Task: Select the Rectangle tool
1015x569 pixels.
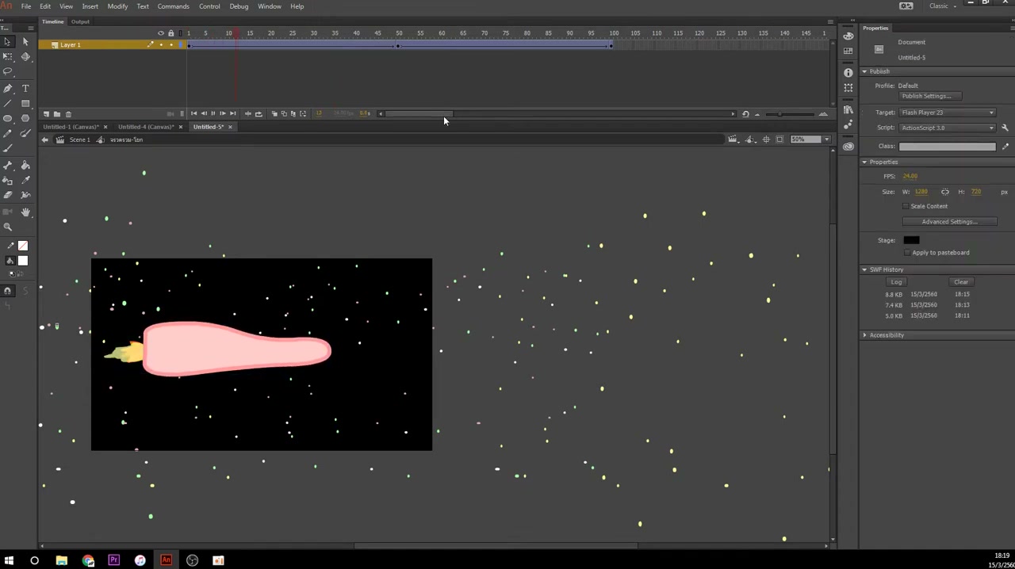Action: [x=25, y=103]
